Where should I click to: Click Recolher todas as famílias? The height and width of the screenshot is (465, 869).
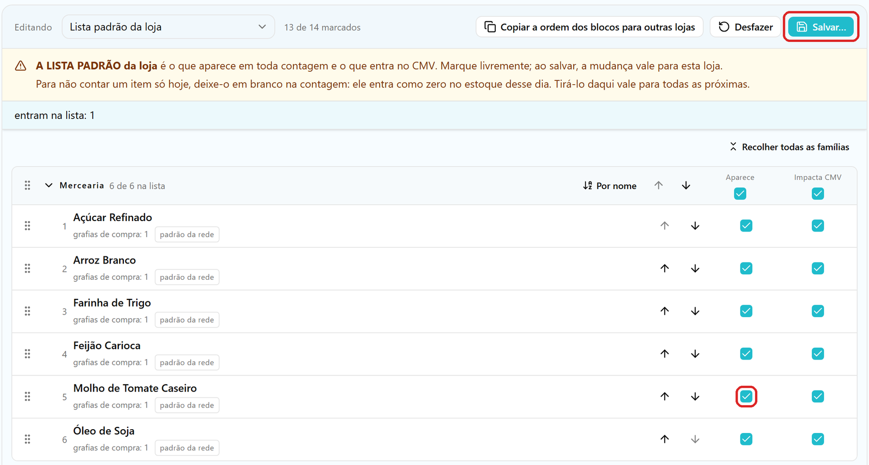point(789,147)
